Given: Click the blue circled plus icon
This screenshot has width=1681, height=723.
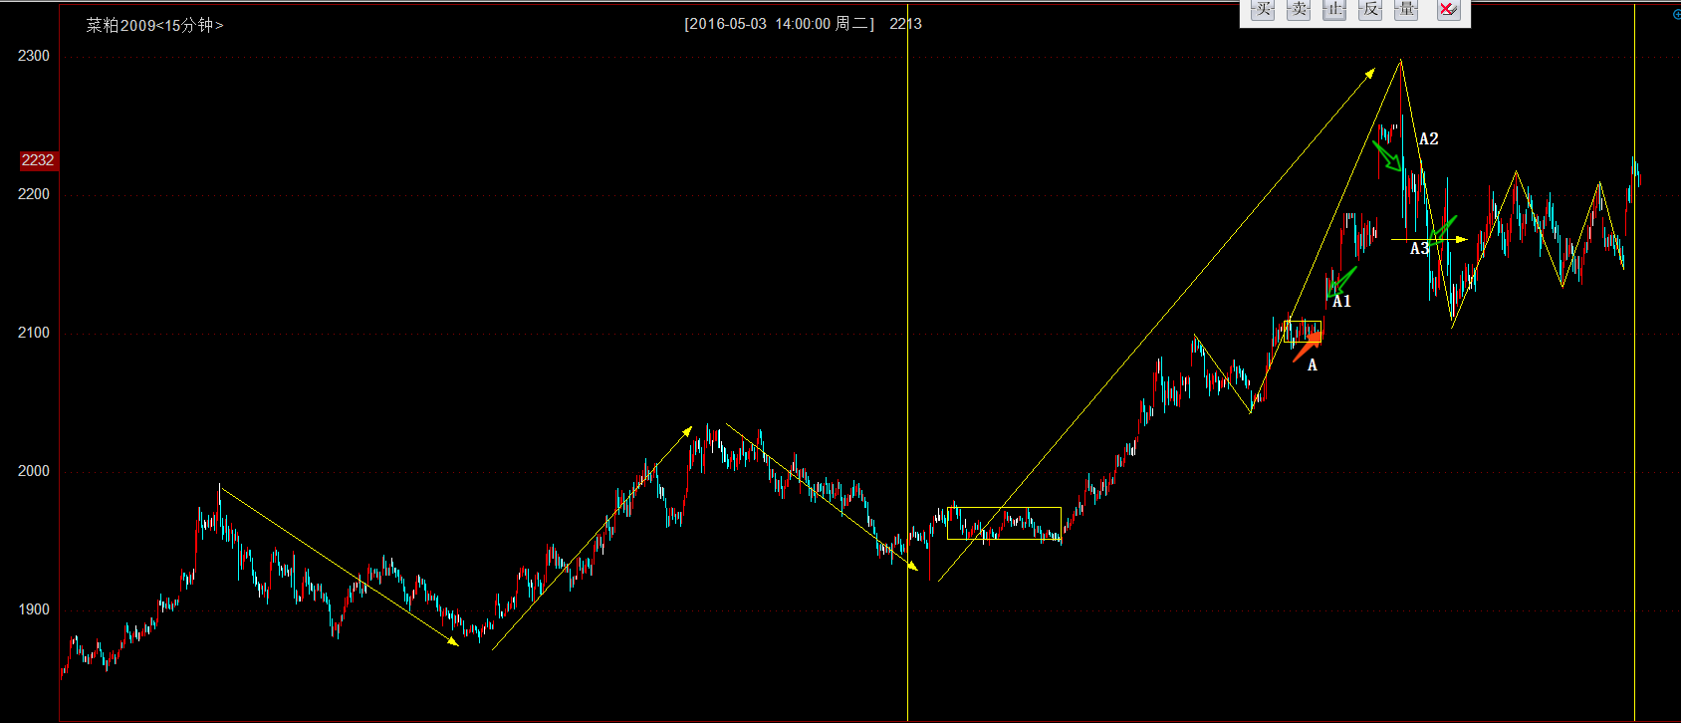Looking at the screenshot, I should click(x=1676, y=14).
